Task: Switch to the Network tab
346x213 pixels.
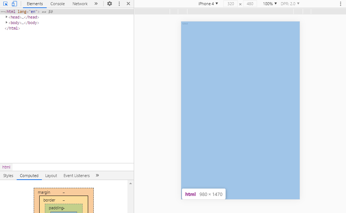Action: pos(80,4)
